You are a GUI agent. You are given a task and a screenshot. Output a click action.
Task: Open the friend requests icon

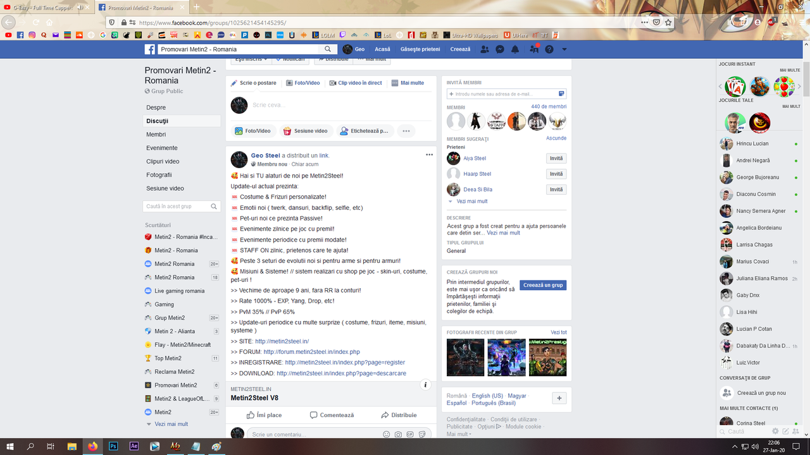[x=485, y=49]
